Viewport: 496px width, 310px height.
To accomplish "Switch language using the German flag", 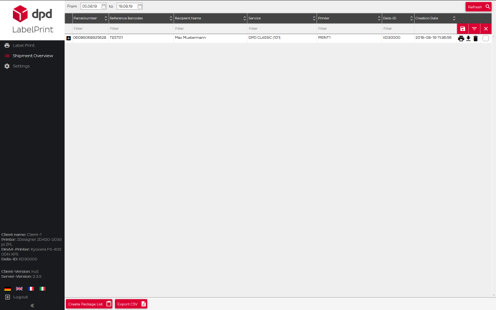I will coord(8,289).
